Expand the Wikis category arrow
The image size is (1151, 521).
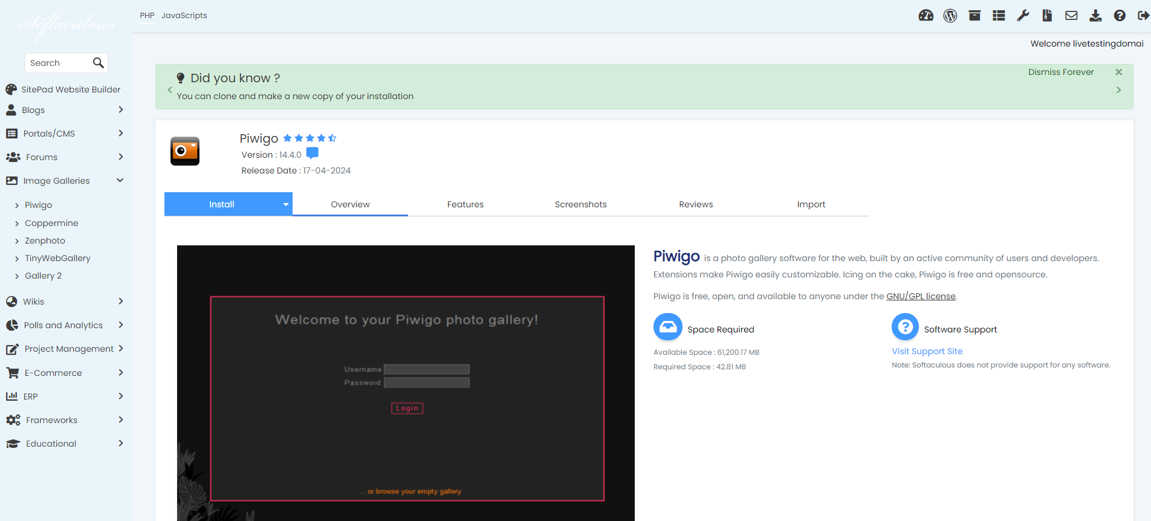click(120, 301)
